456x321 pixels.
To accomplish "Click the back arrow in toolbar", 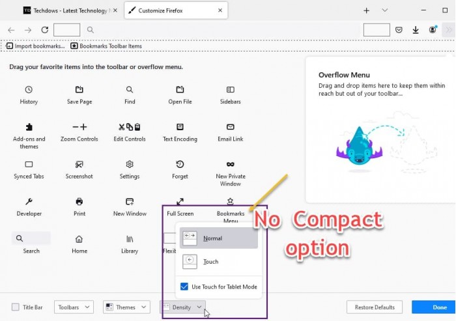I will pos(11,30).
